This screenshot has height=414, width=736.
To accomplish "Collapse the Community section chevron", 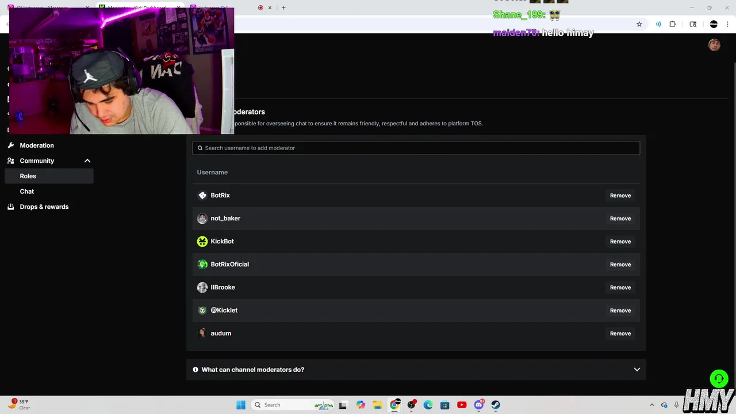I will coord(87,161).
